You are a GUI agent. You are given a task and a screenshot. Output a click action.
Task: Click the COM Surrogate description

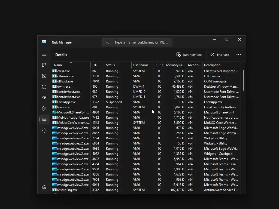(215, 81)
